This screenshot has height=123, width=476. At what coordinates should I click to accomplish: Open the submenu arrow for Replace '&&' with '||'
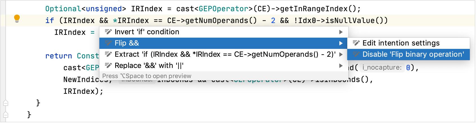341,66
